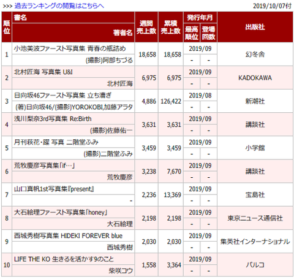The height and width of the screenshot is (279, 294).
Task: Select title 北村匠海 写真集 U&I
Action: [x=43, y=72]
